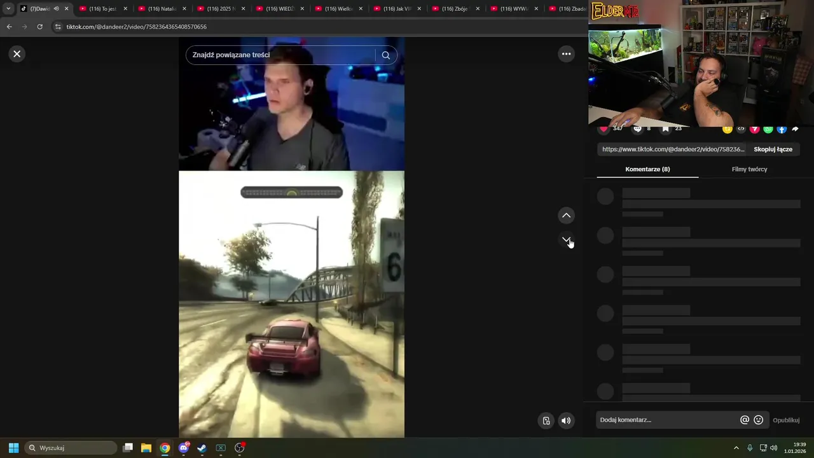The image size is (814, 458).
Task: Click the embed code icon
Action: point(741,129)
